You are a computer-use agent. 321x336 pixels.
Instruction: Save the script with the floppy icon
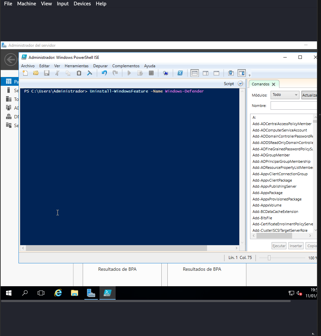point(47,73)
